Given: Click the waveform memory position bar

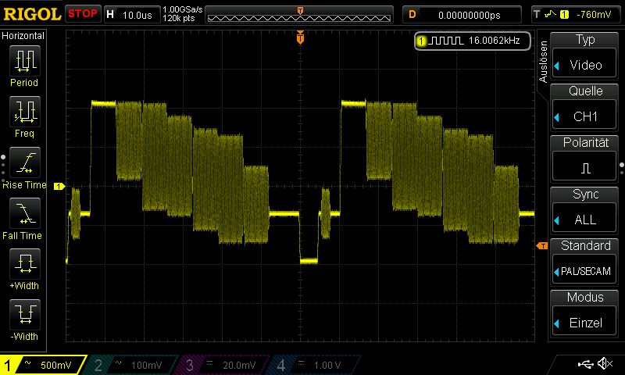Looking at the screenshot, I should coord(300,15).
